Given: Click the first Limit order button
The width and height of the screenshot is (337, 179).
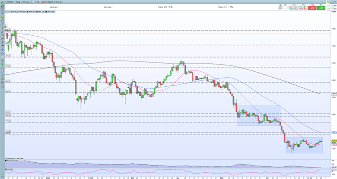Looking at the screenshot, I should click(292, 8).
